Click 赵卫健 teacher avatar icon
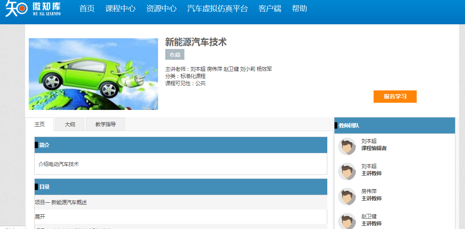Viewport: 465px width, 229px height. pyautogui.click(x=347, y=221)
